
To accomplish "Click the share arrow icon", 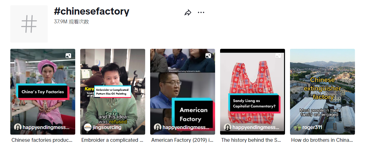I will 188,12.
